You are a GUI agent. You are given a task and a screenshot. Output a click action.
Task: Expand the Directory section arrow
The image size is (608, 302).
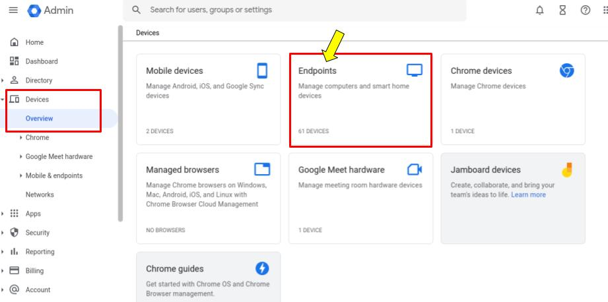click(3, 80)
